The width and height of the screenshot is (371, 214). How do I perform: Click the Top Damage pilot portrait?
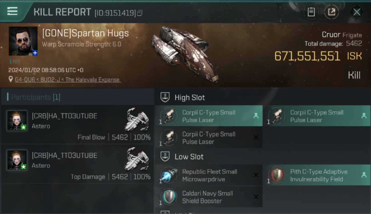click(17, 160)
